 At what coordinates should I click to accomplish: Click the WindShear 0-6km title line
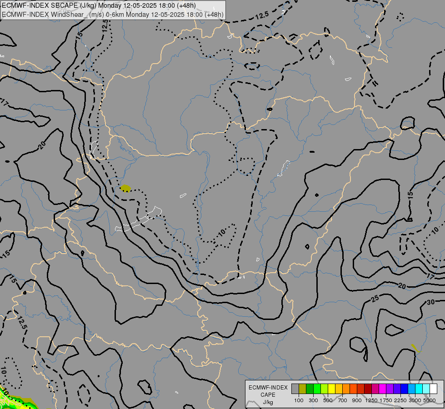click(113, 15)
